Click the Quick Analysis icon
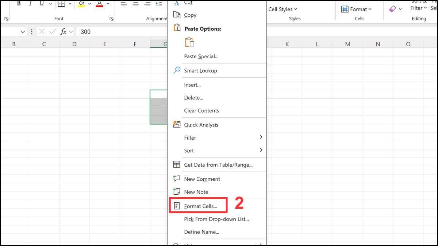The height and width of the screenshot is (246, 438). click(x=177, y=125)
